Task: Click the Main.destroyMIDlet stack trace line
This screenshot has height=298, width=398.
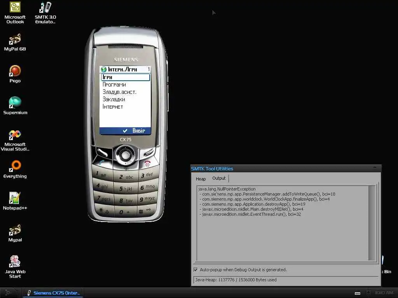Action: point(251,209)
